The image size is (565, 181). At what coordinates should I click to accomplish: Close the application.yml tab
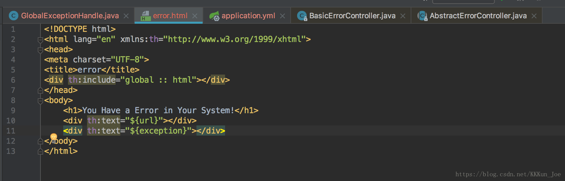(282, 16)
